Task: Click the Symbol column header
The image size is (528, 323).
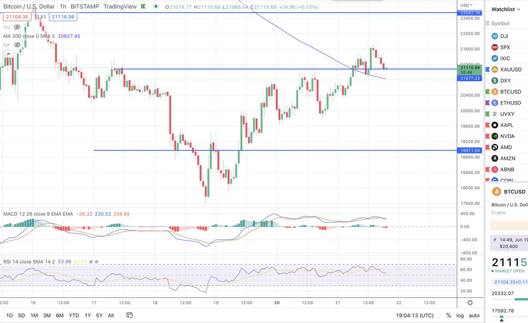Action: click(x=501, y=23)
